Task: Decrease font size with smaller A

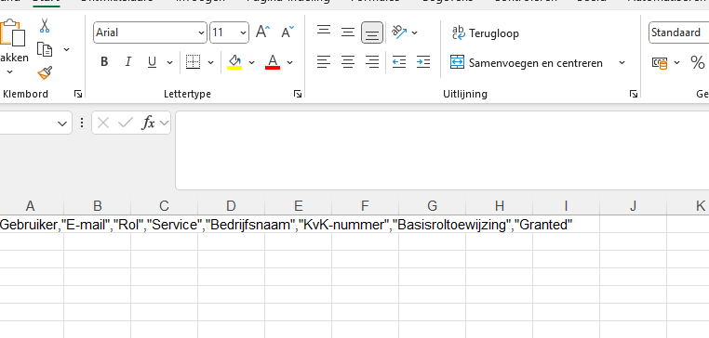Action: (288, 32)
